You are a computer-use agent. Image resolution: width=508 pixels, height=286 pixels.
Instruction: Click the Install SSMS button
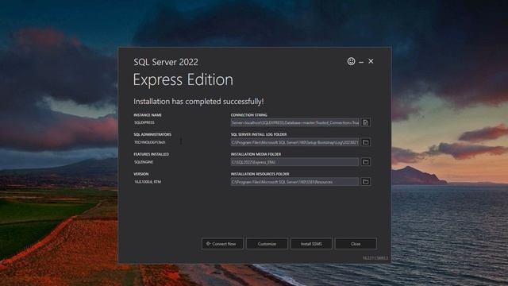point(311,244)
